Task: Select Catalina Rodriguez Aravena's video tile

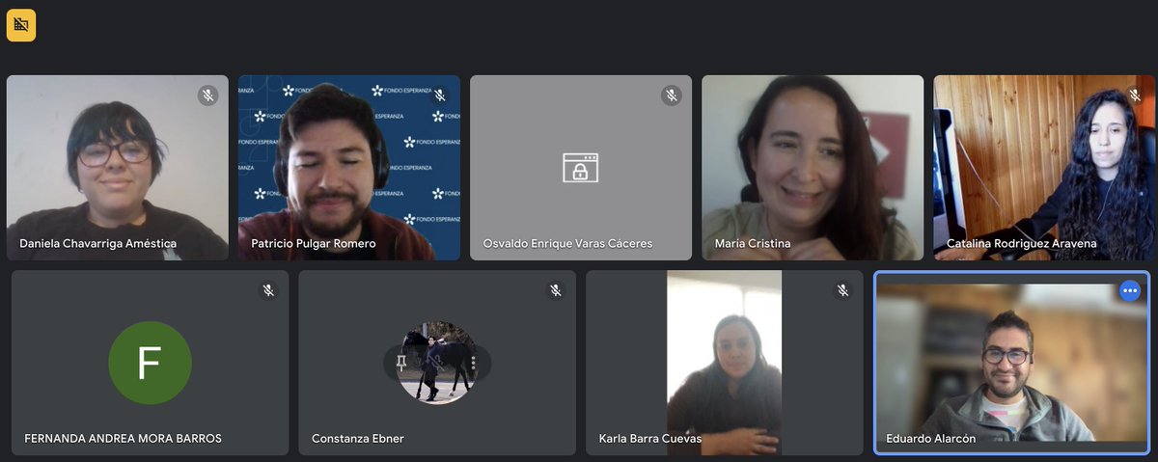Action: point(1044,168)
